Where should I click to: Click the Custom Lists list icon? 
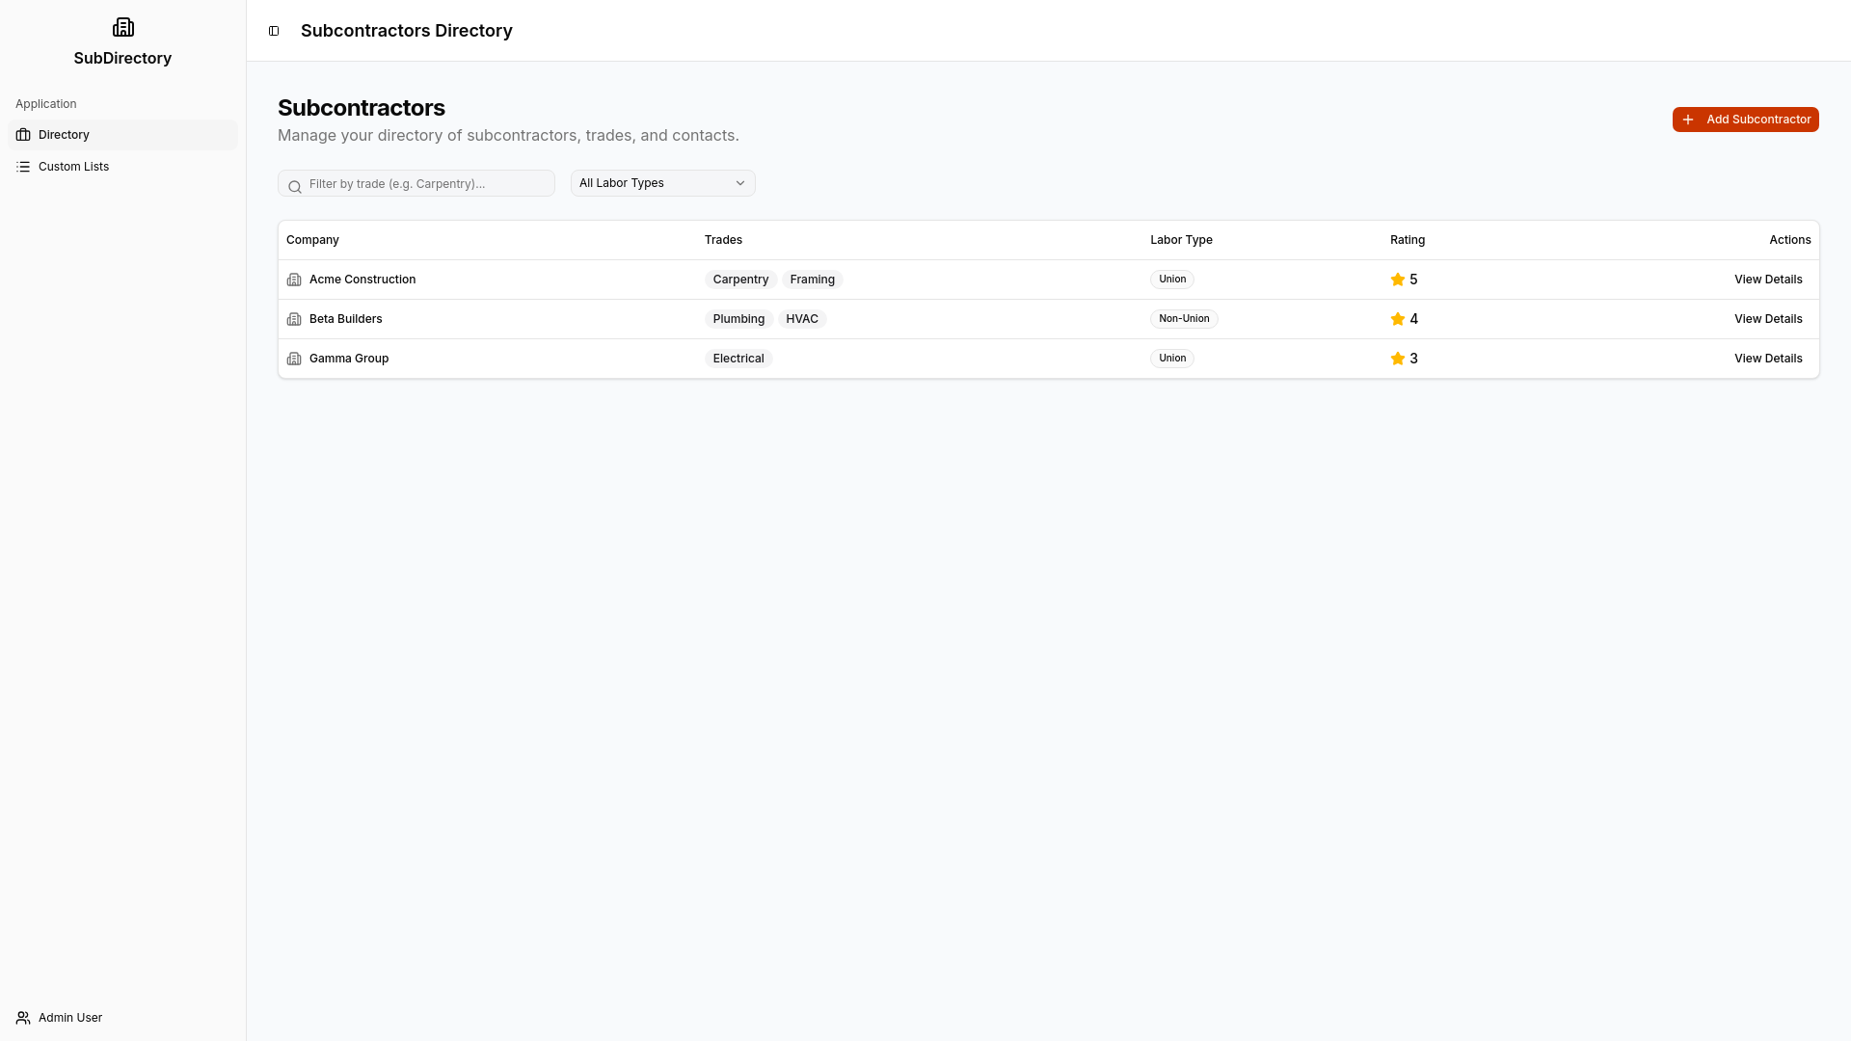pos(23,167)
